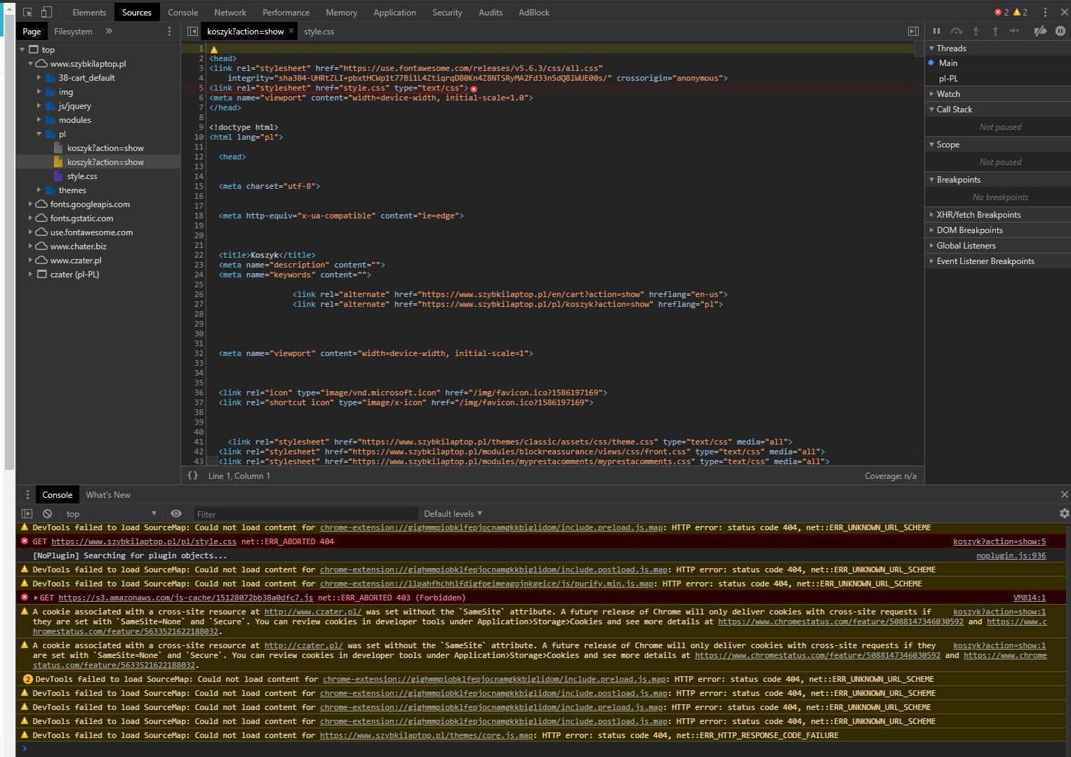Clear the console with the clear icon
Image resolution: width=1071 pixels, height=757 pixels.
click(47, 514)
